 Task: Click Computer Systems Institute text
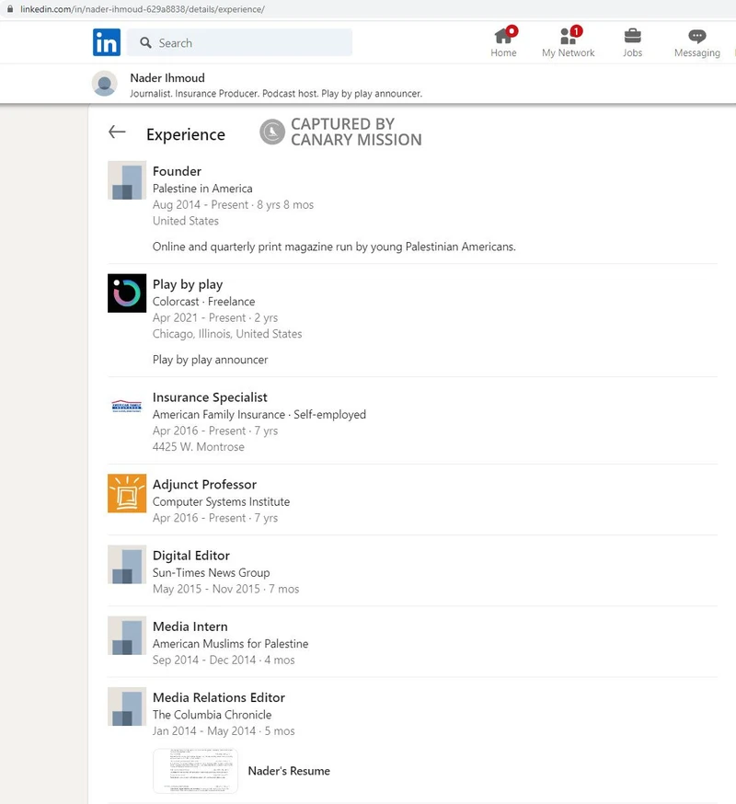pyautogui.click(x=221, y=501)
